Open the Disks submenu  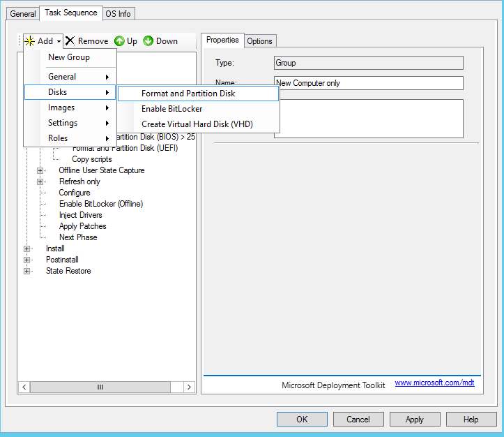(70, 92)
